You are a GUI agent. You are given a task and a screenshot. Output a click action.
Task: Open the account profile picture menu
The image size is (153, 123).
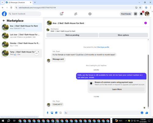point(147,14)
